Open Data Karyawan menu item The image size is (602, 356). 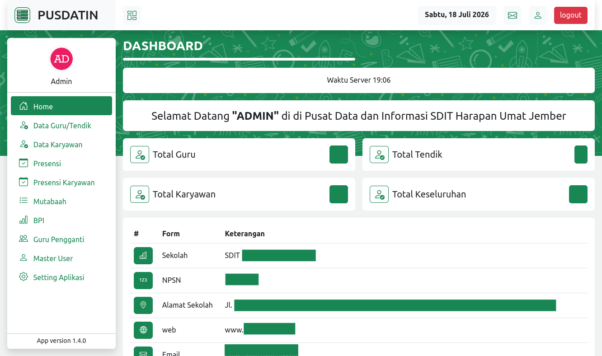click(61, 145)
